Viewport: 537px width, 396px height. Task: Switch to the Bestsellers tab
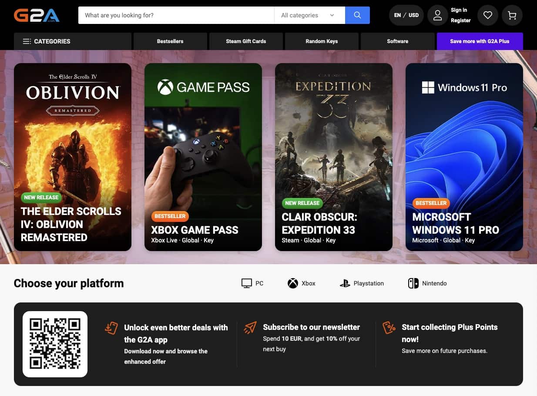click(x=170, y=41)
